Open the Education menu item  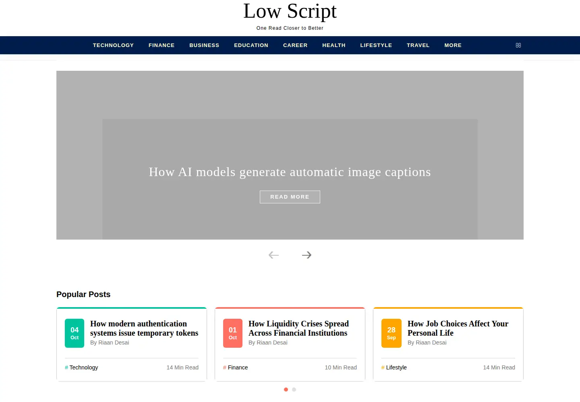pos(251,45)
